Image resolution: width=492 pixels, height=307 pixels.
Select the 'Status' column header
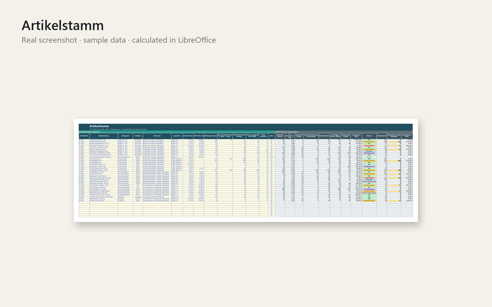click(369, 136)
